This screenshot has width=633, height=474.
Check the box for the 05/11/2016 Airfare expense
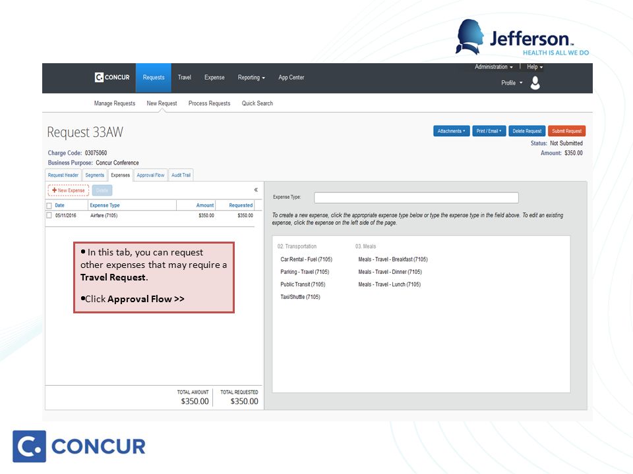[x=49, y=215]
